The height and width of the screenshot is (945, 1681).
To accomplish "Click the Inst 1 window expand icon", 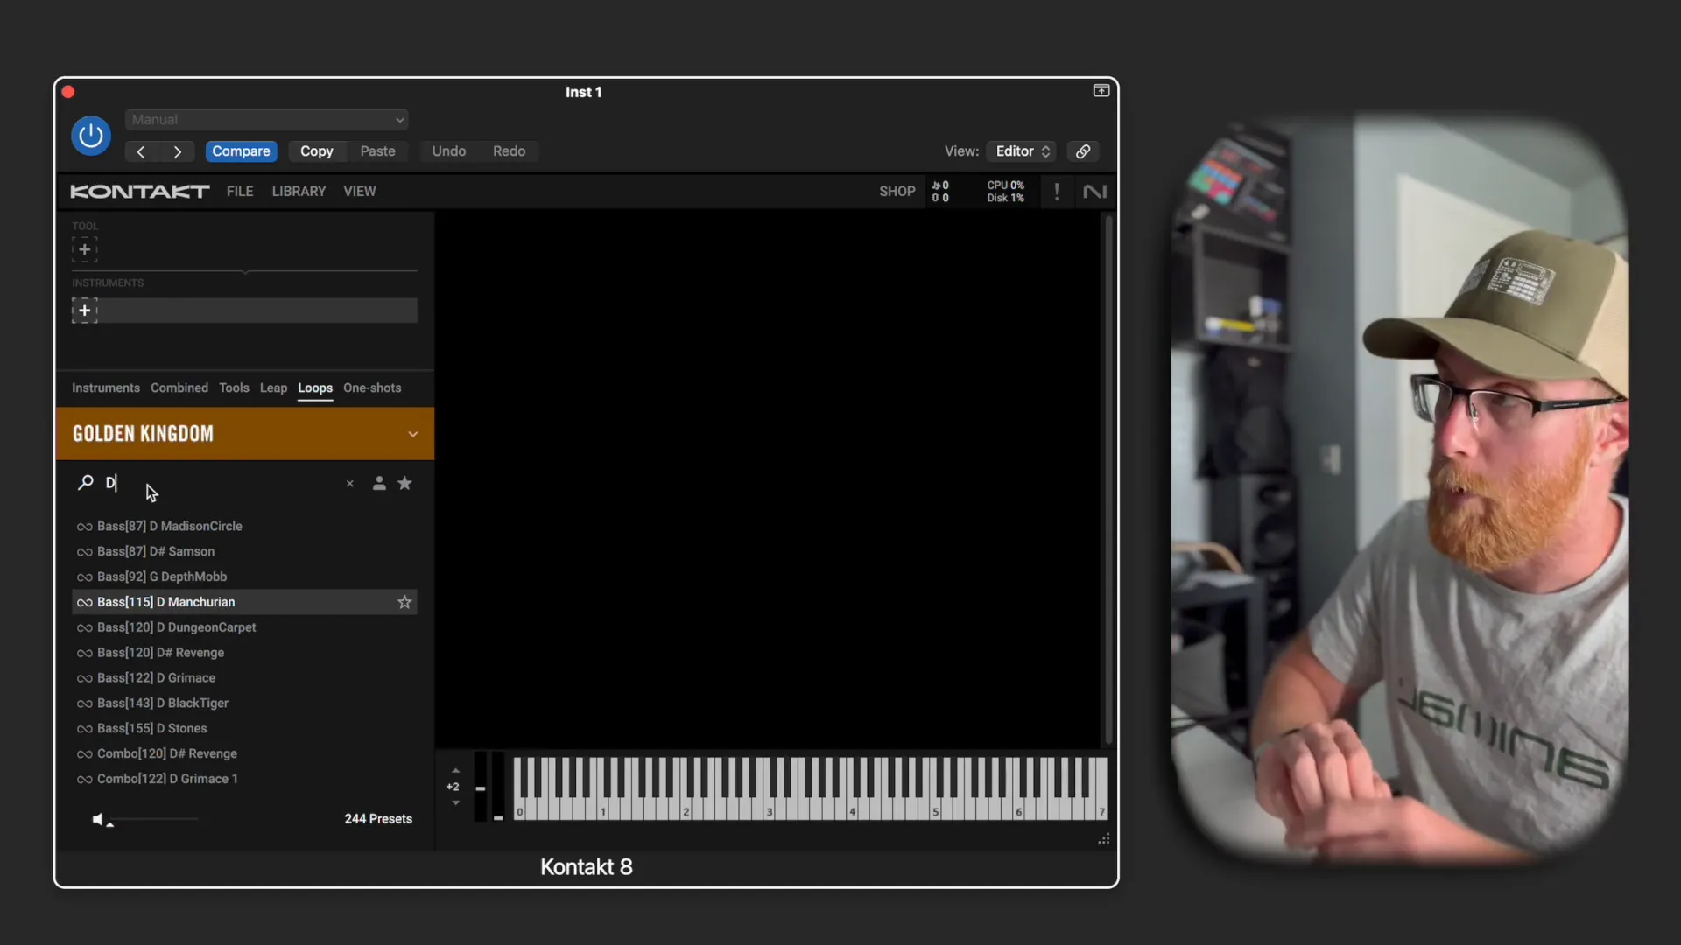I will pos(1101,91).
